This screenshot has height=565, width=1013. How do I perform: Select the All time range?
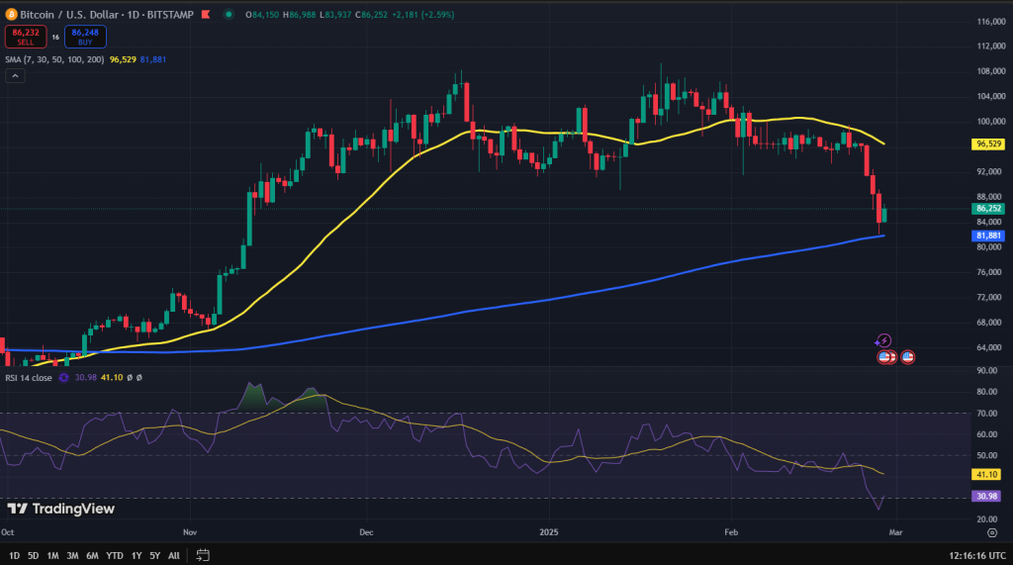click(x=174, y=555)
